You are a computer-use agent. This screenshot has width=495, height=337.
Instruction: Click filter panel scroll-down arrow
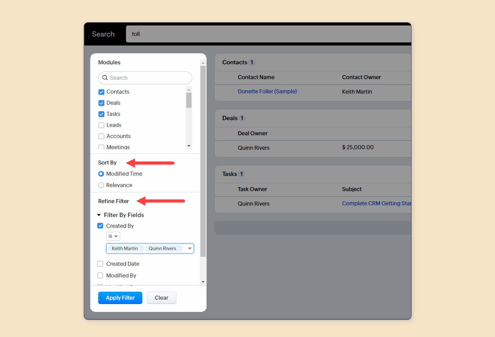[203, 282]
